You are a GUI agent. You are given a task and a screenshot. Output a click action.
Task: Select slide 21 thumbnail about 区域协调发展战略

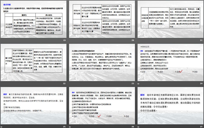click(170, 19)
